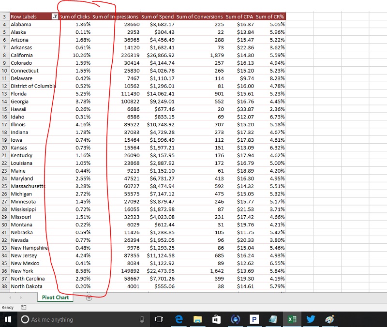The image size is (387, 327).
Task: Click Mississippi CR% value 3.71%
Action: click(277, 209)
